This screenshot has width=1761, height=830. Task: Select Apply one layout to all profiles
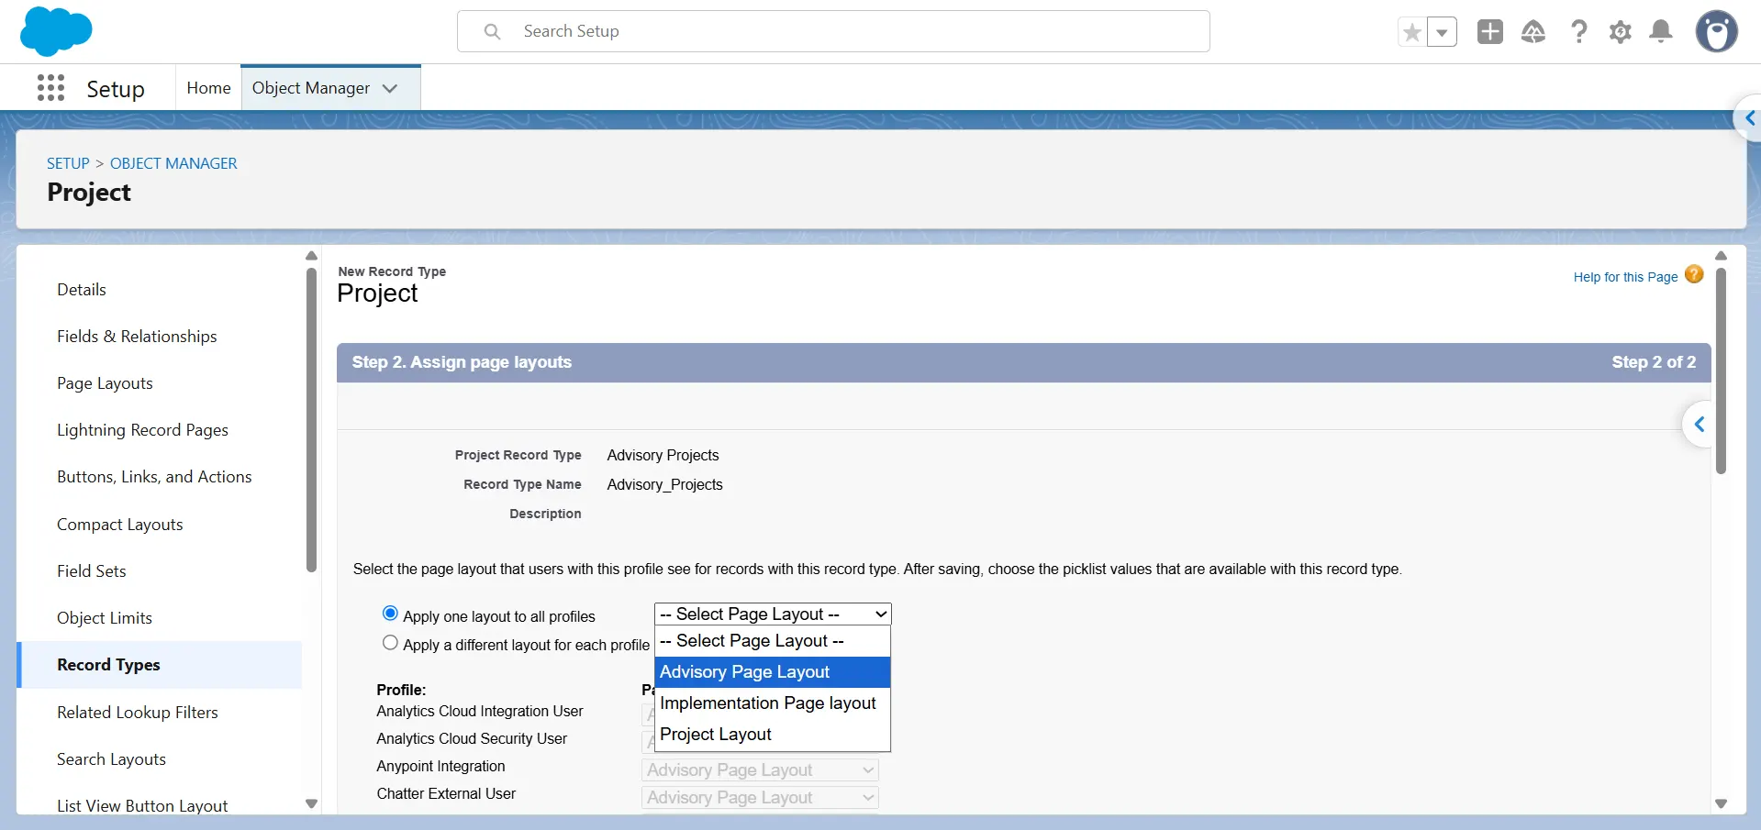coord(390,614)
